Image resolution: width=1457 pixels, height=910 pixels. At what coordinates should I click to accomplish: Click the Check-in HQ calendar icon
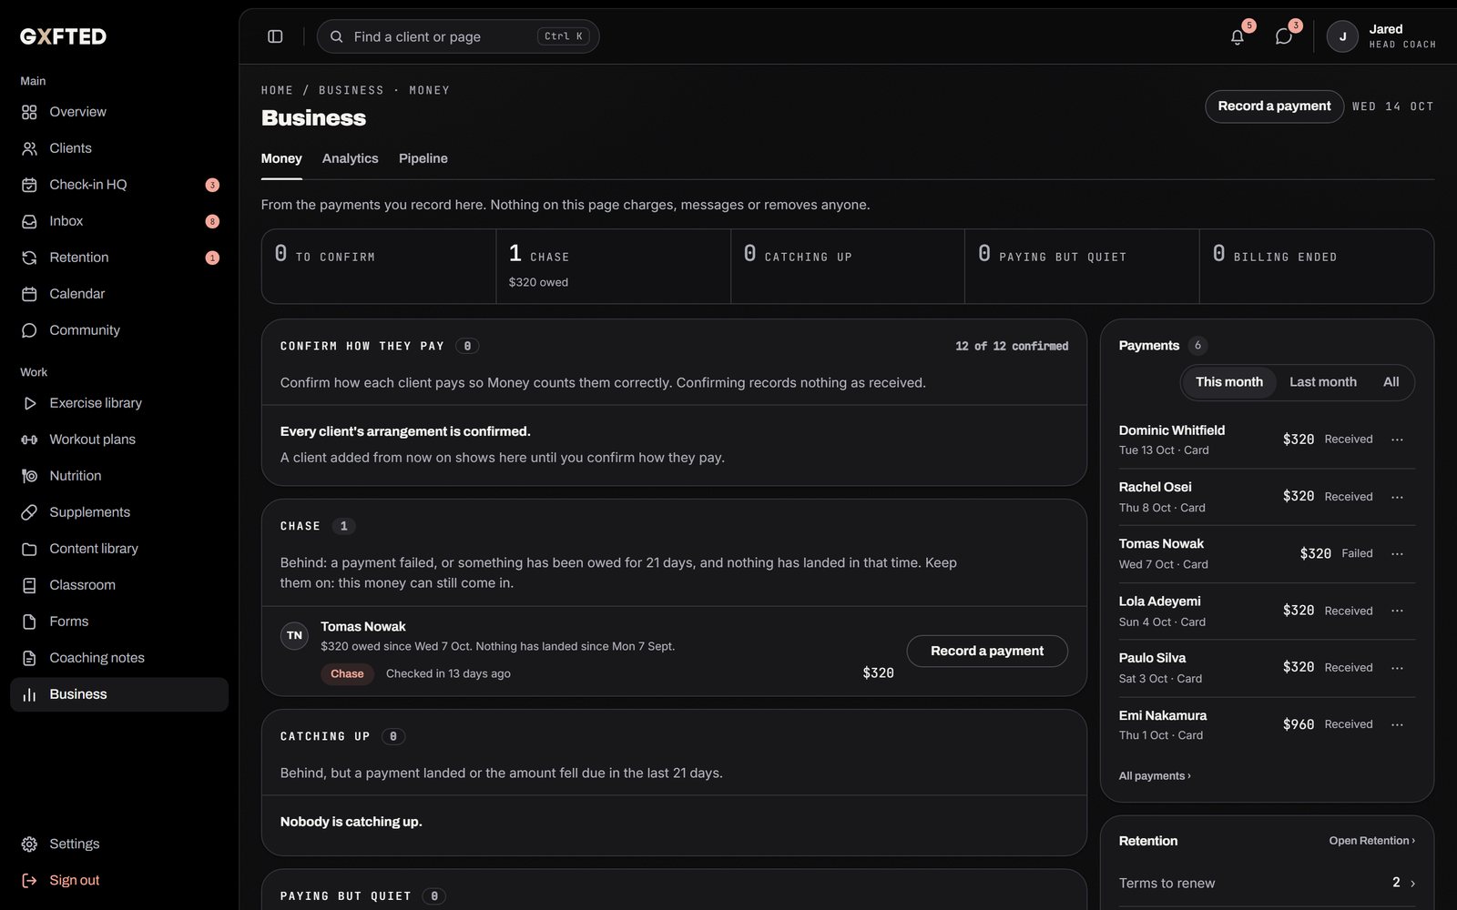pos(29,185)
